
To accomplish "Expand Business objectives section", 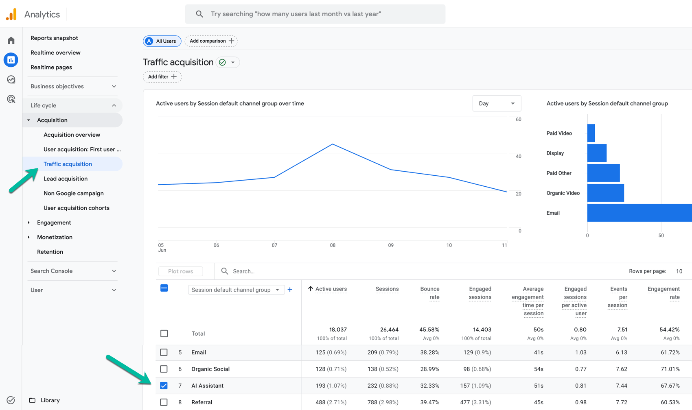I will (x=73, y=86).
